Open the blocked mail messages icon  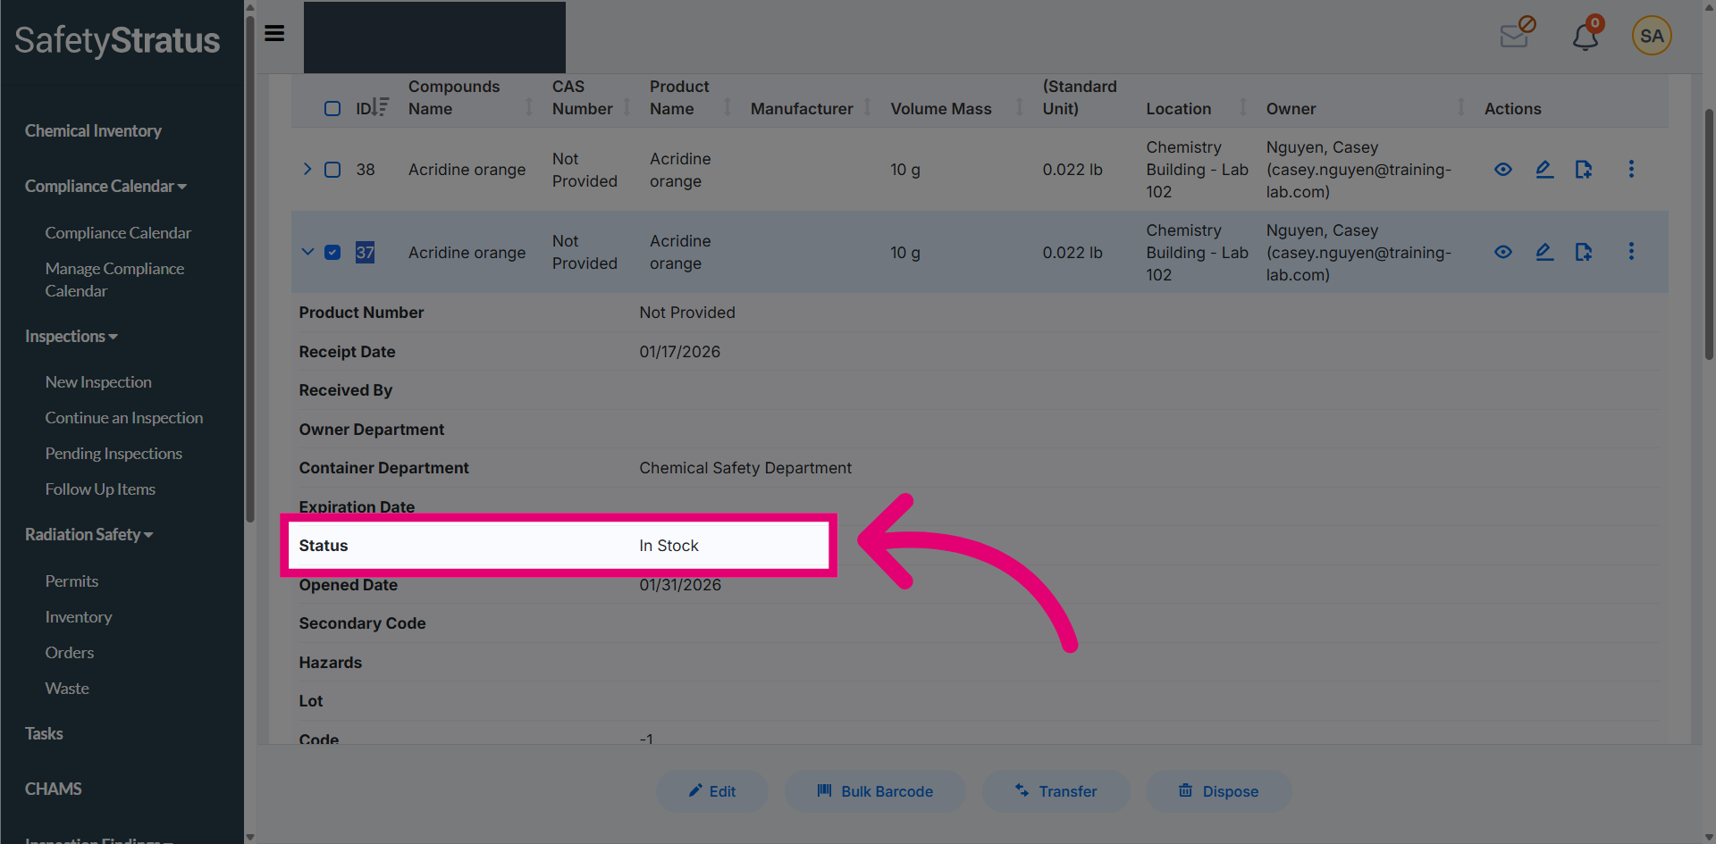coord(1518,32)
